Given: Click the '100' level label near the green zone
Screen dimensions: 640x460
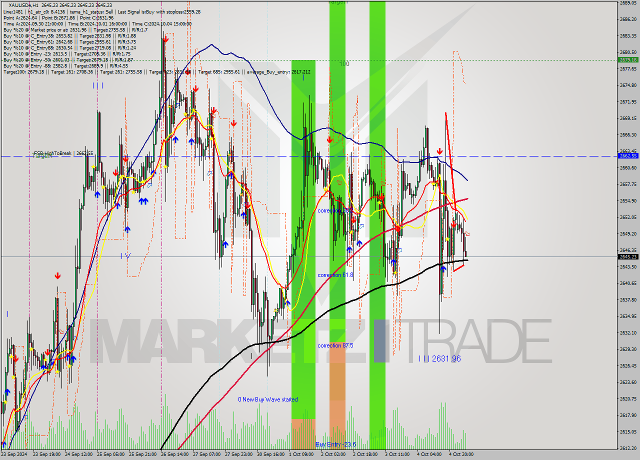Looking at the screenshot, I should [344, 64].
